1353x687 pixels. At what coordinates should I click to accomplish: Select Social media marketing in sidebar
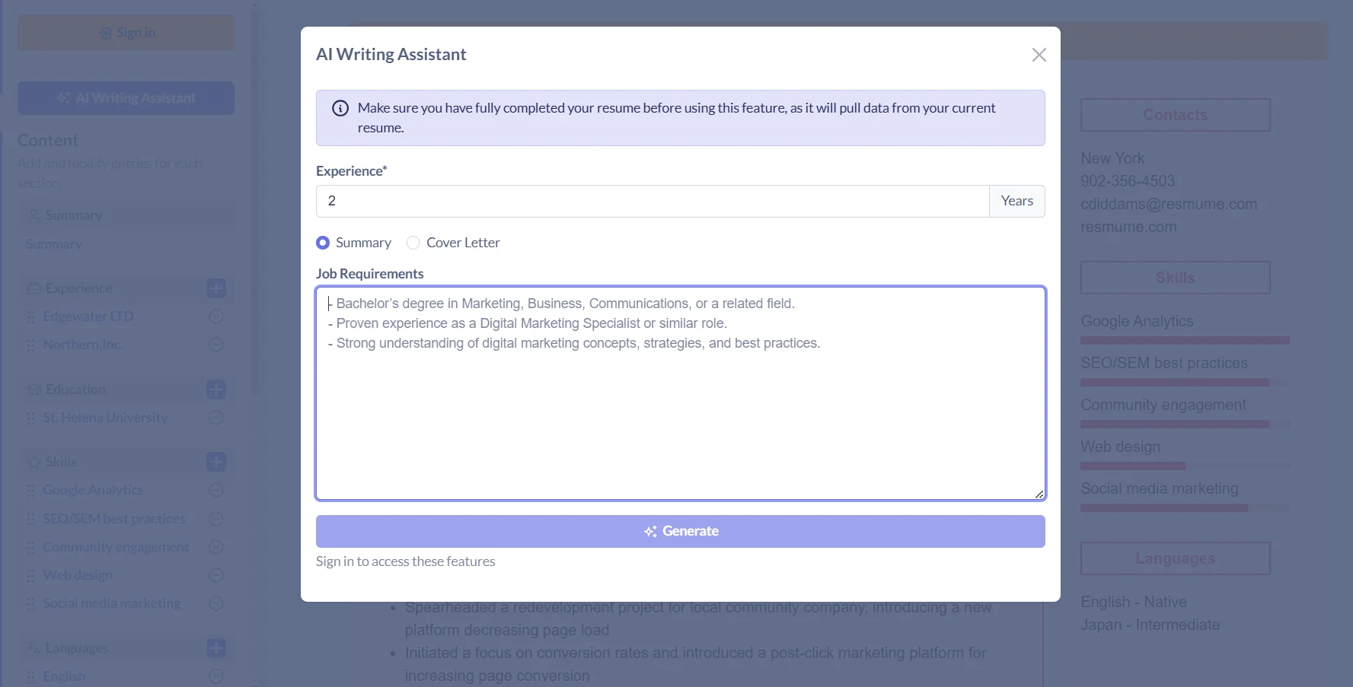click(x=112, y=603)
